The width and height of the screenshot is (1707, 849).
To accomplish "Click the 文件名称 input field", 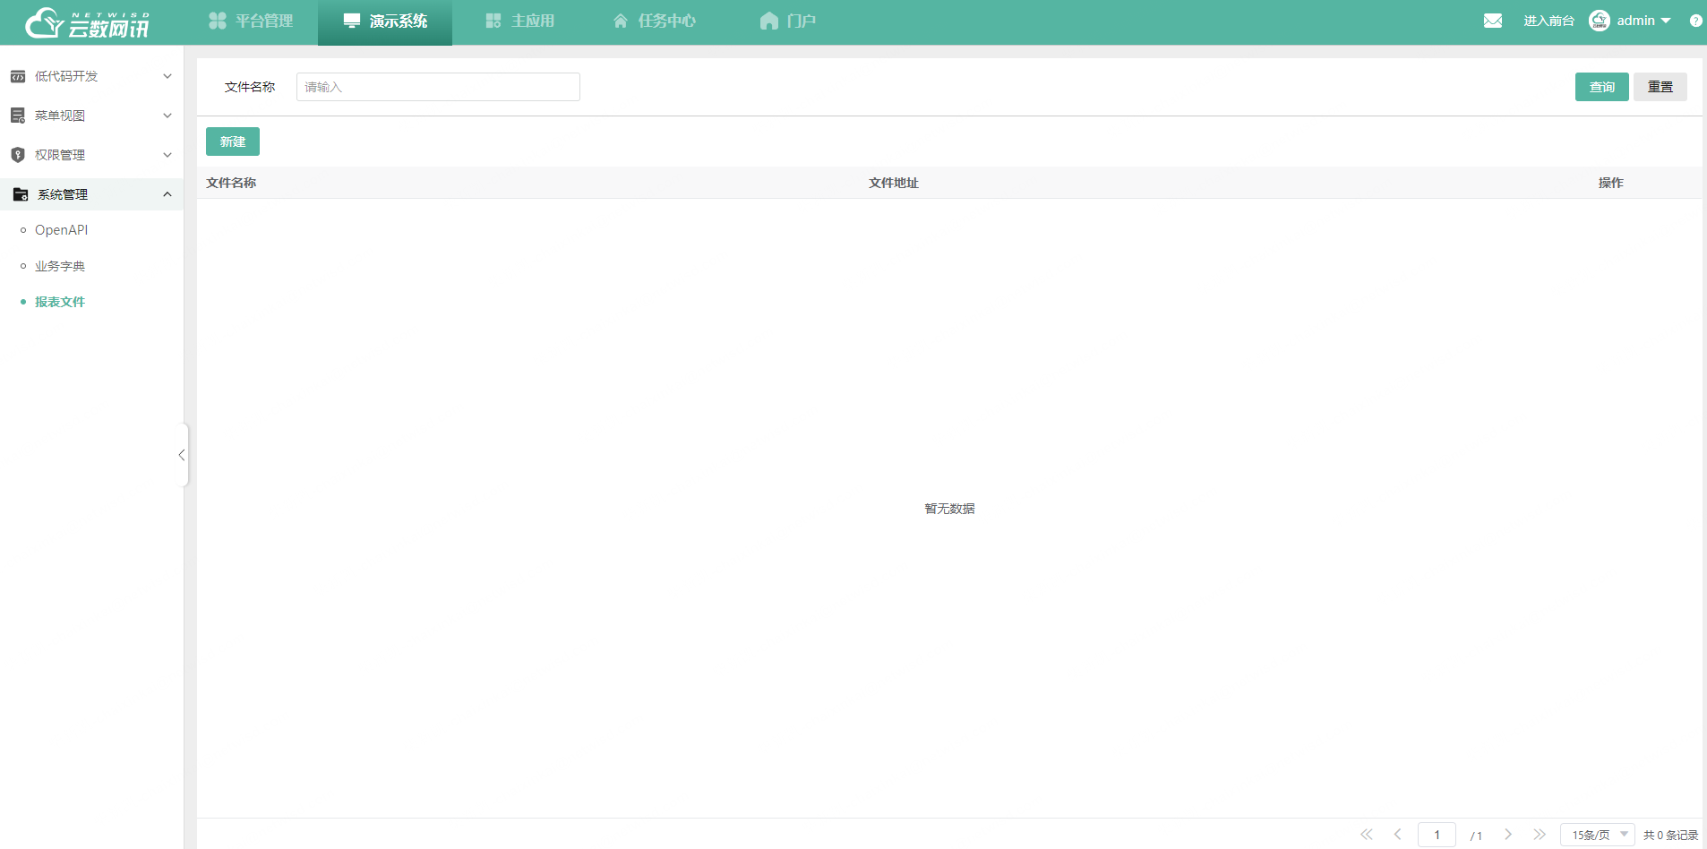I will point(437,86).
